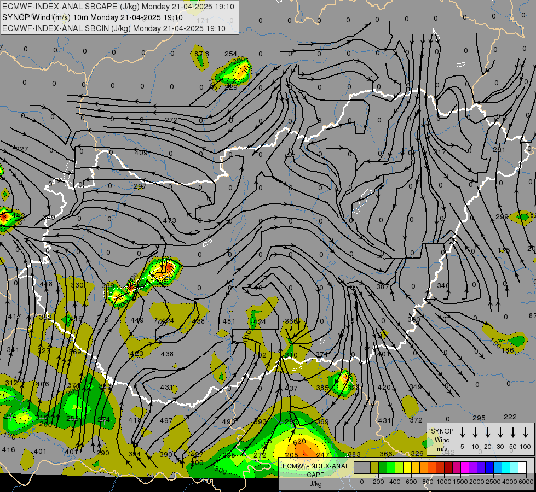Viewport: 536px width, 492px height.
Task: Click the 481 value on the map
Action: coord(229,321)
